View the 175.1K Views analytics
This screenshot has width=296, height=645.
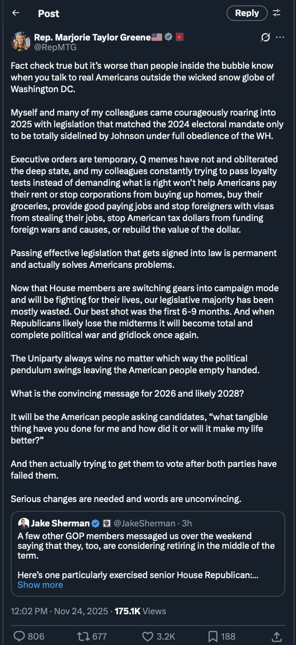(x=140, y=611)
